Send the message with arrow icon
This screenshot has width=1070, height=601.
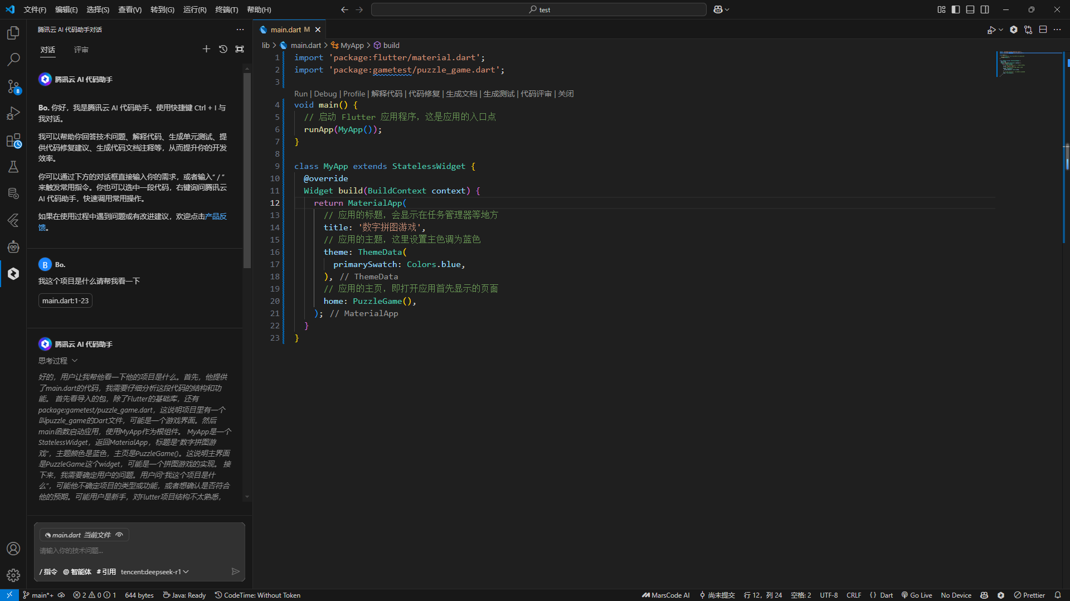(x=235, y=571)
